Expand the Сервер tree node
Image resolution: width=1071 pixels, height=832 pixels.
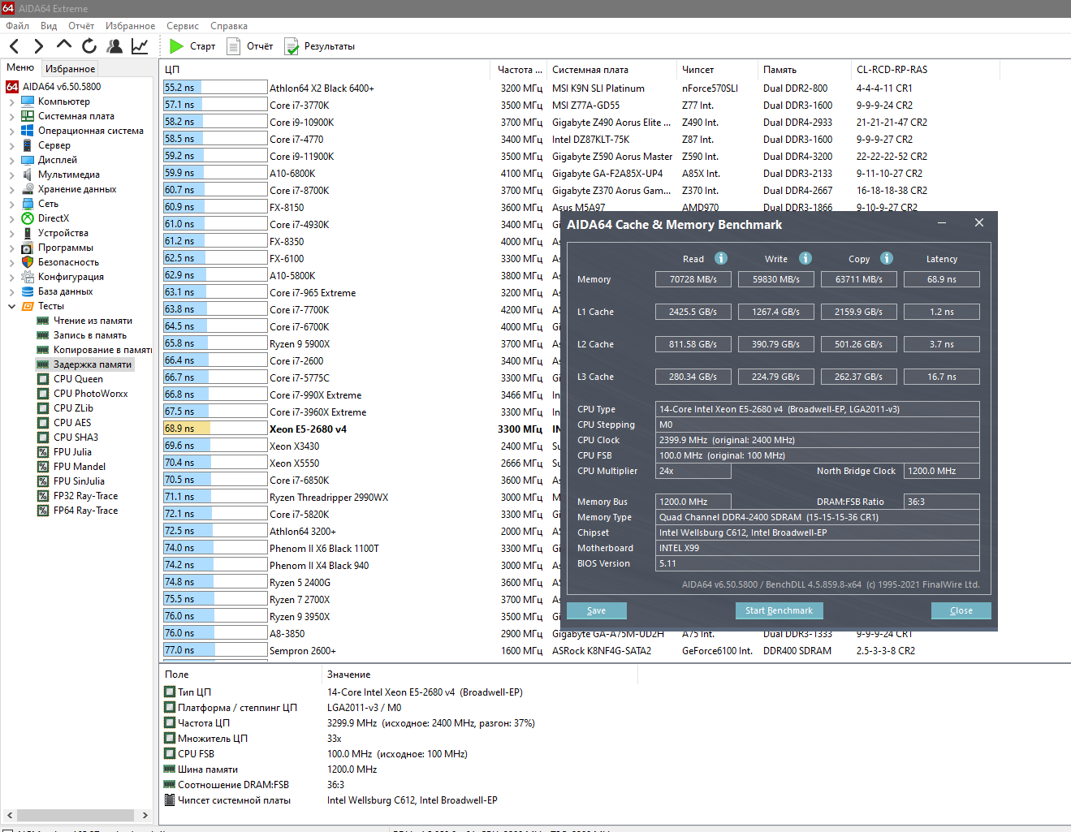(x=11, y=145)
